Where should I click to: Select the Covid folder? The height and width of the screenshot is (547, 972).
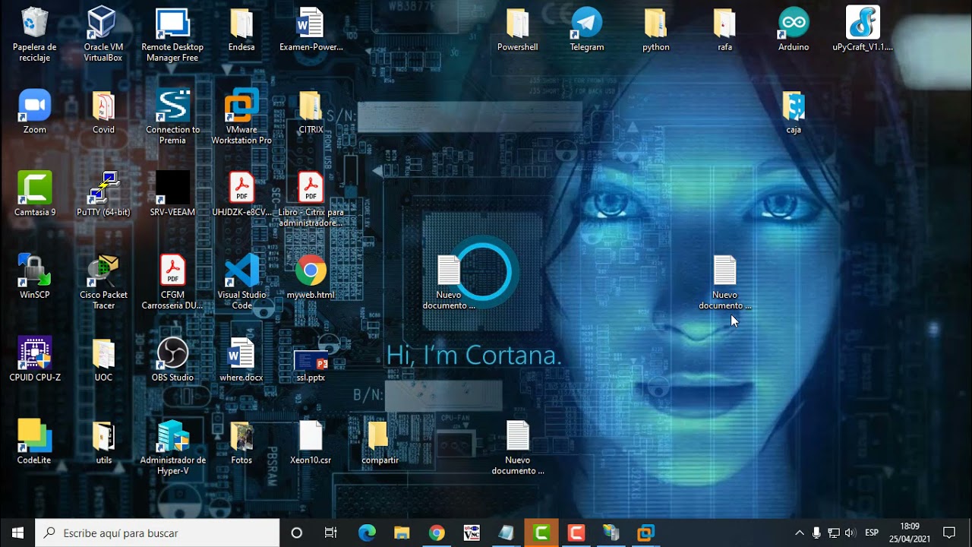[x=103, y=112]
